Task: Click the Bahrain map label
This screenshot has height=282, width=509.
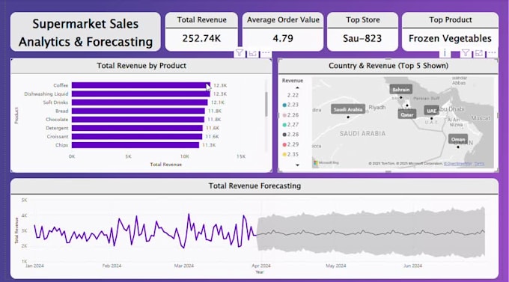Action: [401, 90]
